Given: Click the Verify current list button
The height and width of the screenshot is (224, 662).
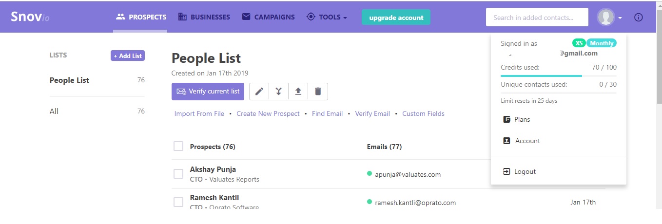Looking at the screenshot, I should click(x=208, y=92).
